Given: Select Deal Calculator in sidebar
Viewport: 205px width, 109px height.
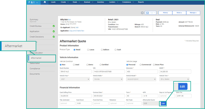Looking at the screenshot, I should click(x=36, y=53).
